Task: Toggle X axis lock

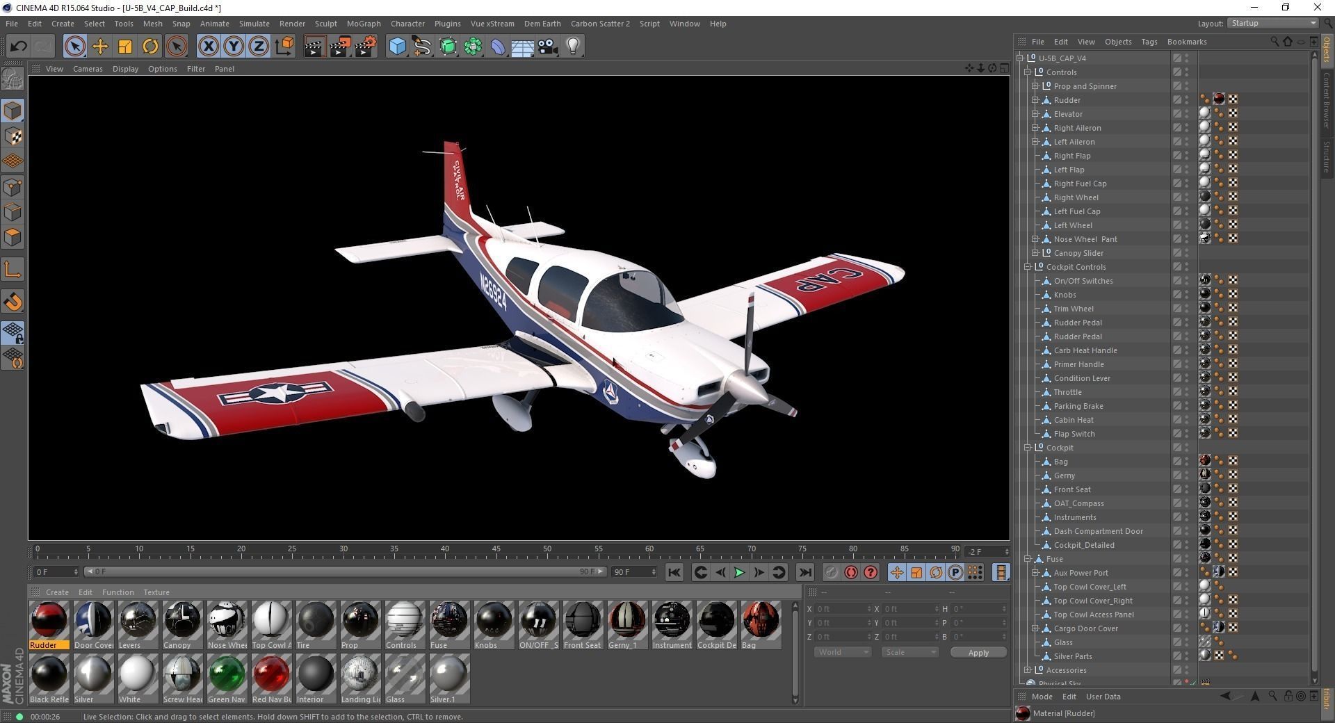Action: [x=208, y=47]
